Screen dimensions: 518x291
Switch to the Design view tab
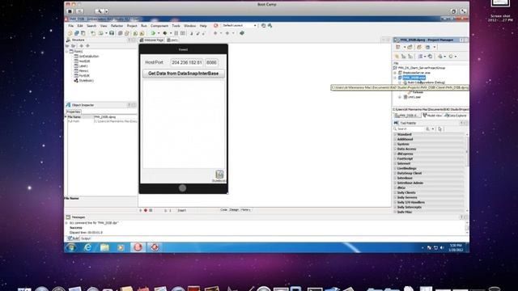(x=234, y=210)
